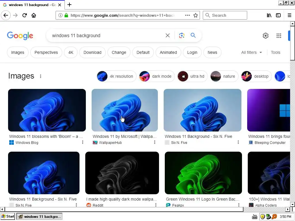Image resolution: width=295 pixels, height=221 pixels.
Task: Open the Firefox hamburger menu
Action: tap(289, 15)
